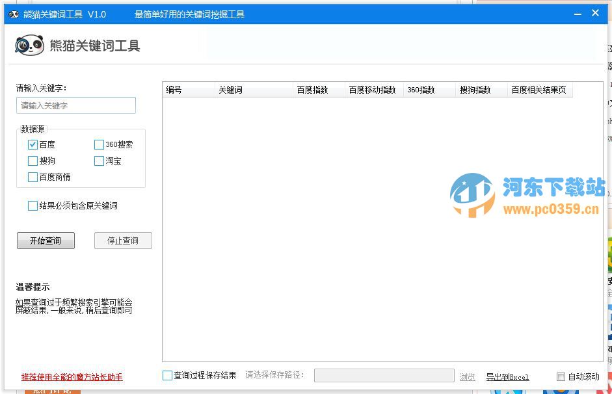Enable the 自动滚动 checkbox
Screen dimensions: 612x394
pyautogui.click(x=561, y=376)
